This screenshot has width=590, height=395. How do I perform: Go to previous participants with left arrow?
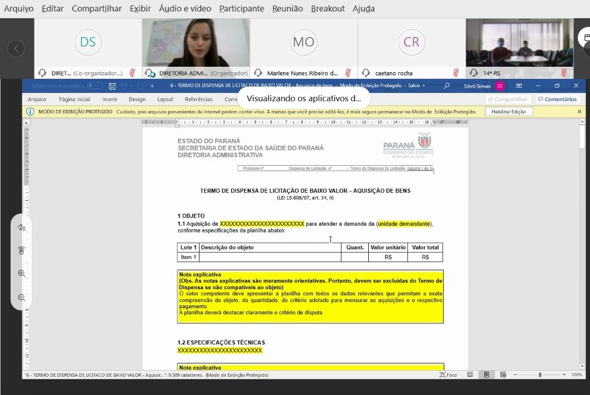(16, 48)
